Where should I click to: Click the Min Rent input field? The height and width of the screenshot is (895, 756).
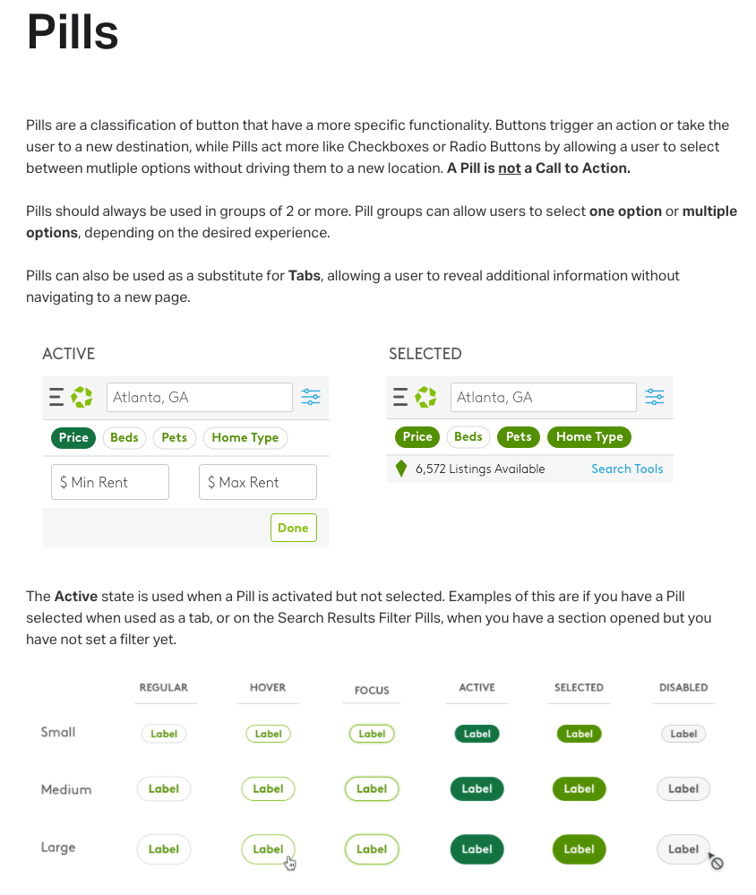(x=110, y=482)
